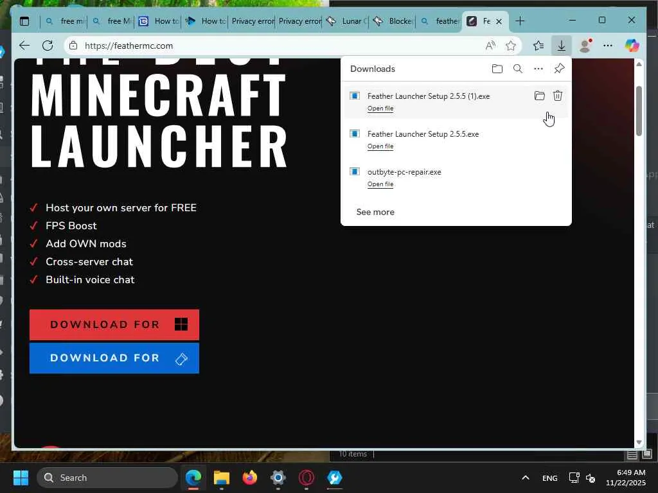Click the page vertical scrollbar thumb
The width and height of the screenshot is (658, 493).
pos(639,110)
